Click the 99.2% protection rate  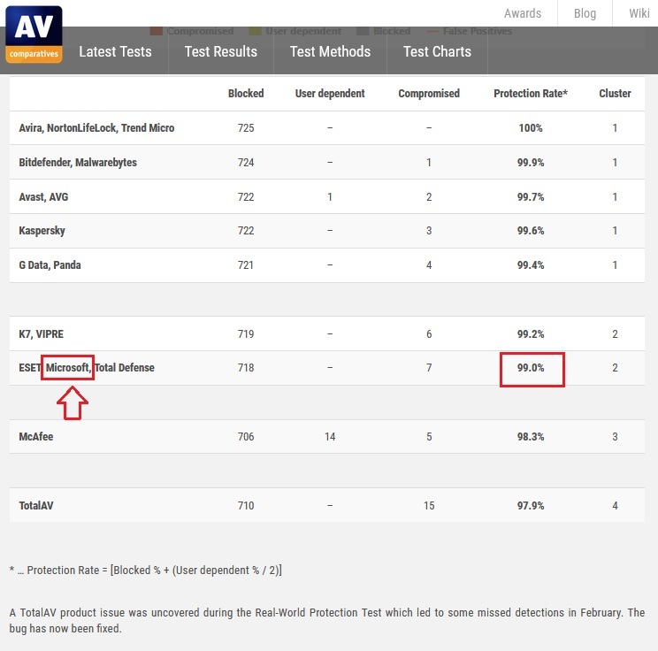click(x=531, y=334)
